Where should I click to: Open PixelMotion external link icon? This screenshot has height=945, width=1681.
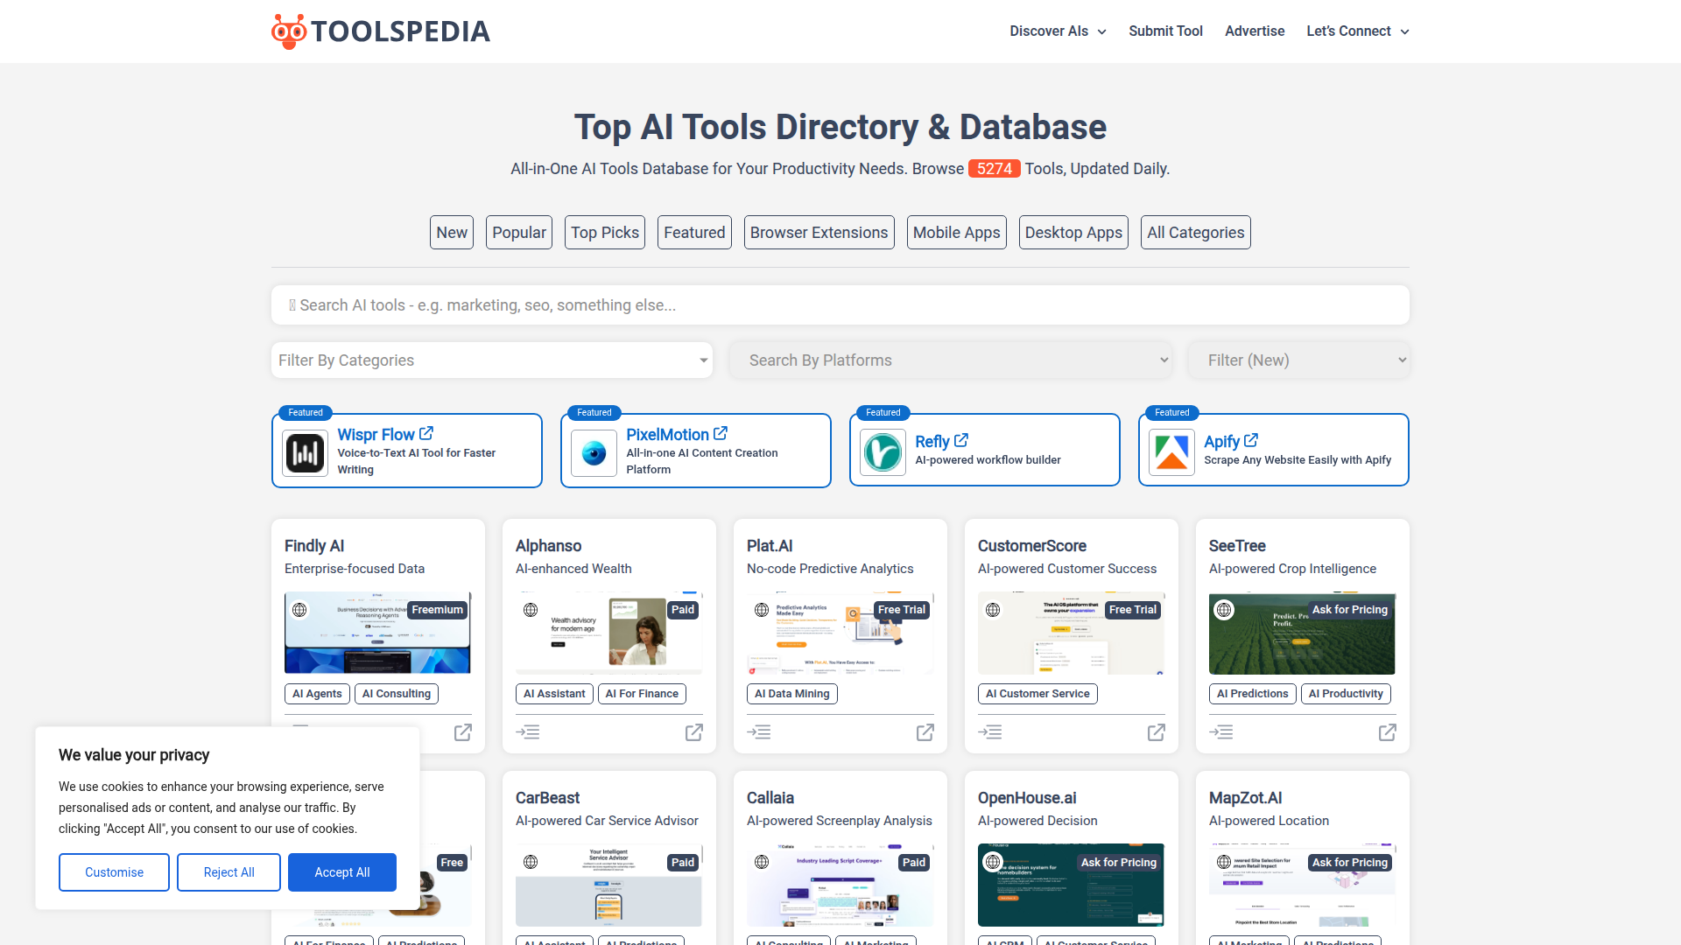point(721,433)
